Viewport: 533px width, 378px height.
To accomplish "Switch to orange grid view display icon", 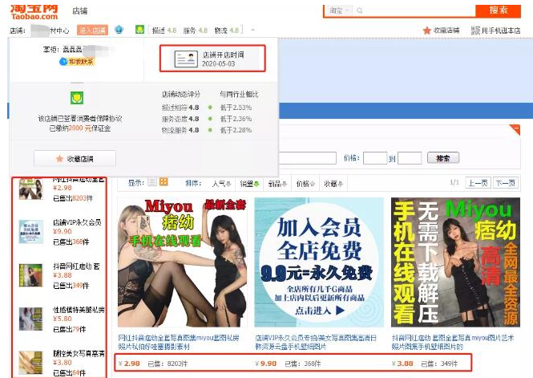I will (x=164, y=182).
